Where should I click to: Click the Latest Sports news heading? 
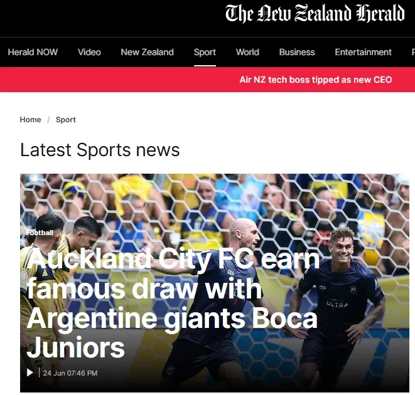point(100,150)
